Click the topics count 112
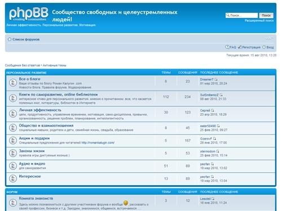The height and width of the screenshot is (211, 282). pyautogui.click(x=166, y=97)
